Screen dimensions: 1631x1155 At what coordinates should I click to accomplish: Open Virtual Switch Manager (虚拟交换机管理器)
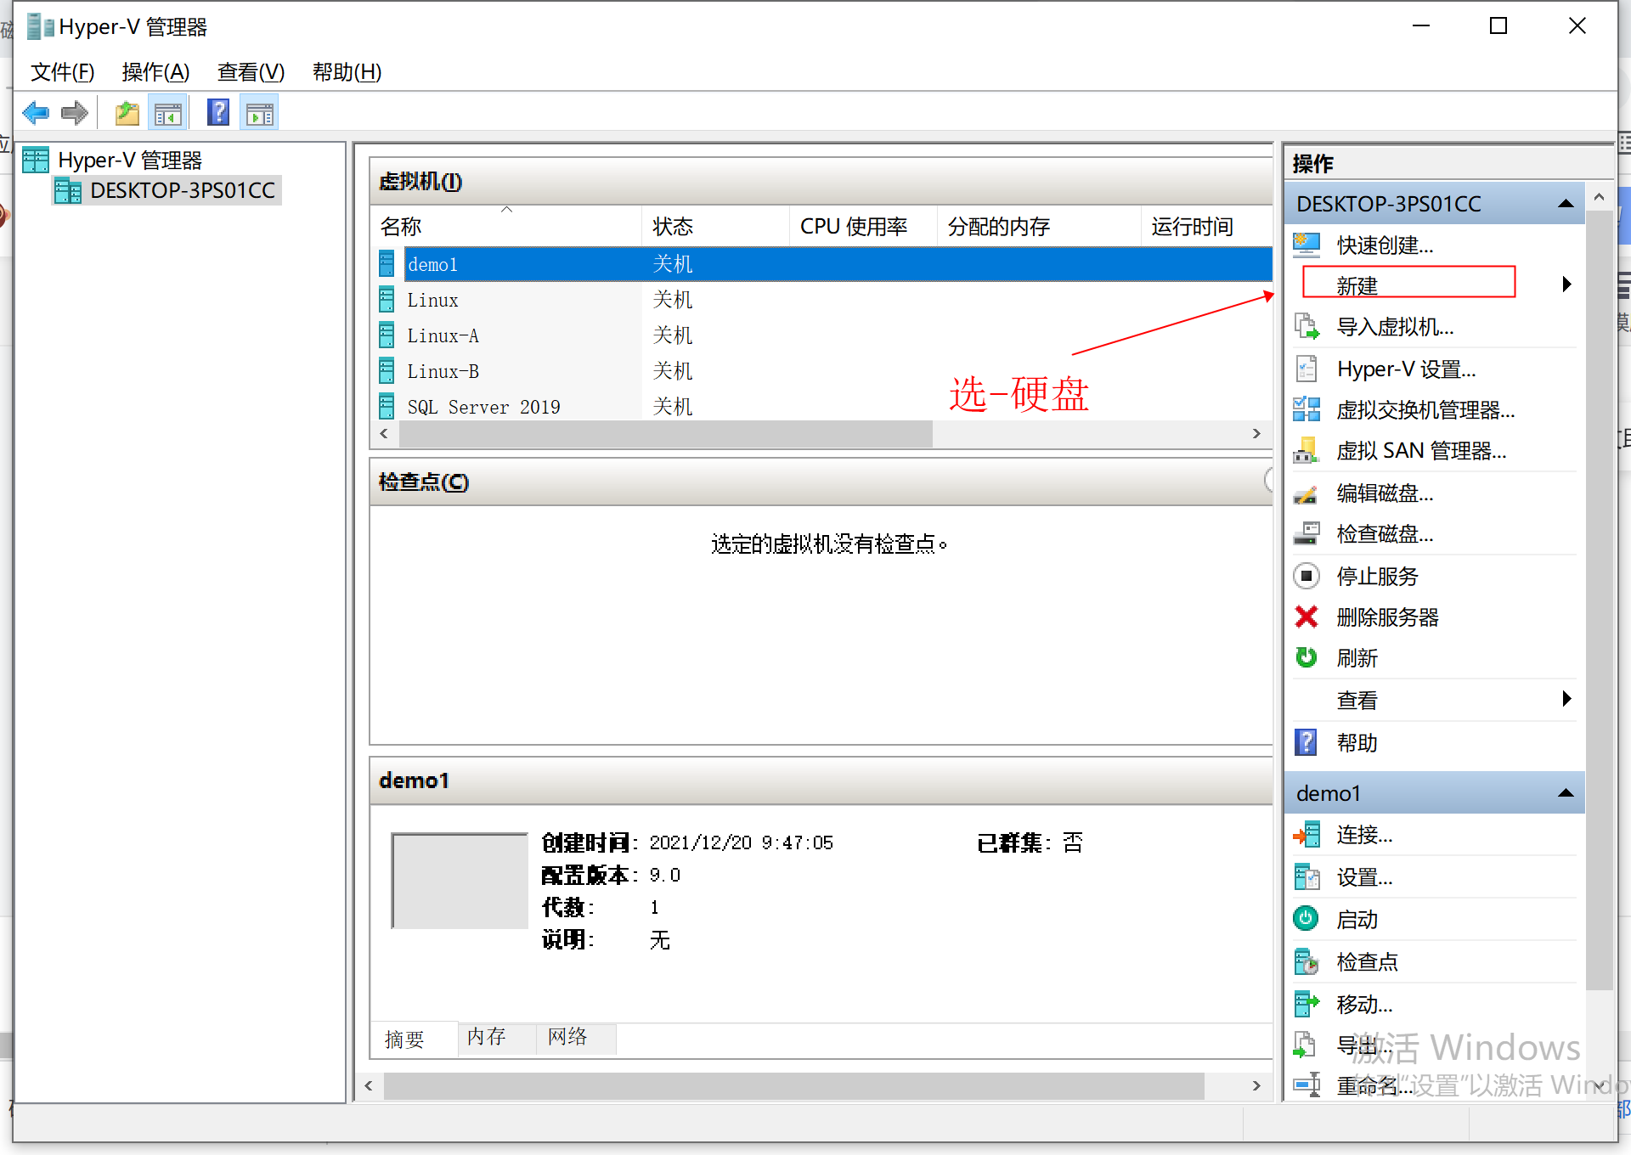tap(1425, 410)
